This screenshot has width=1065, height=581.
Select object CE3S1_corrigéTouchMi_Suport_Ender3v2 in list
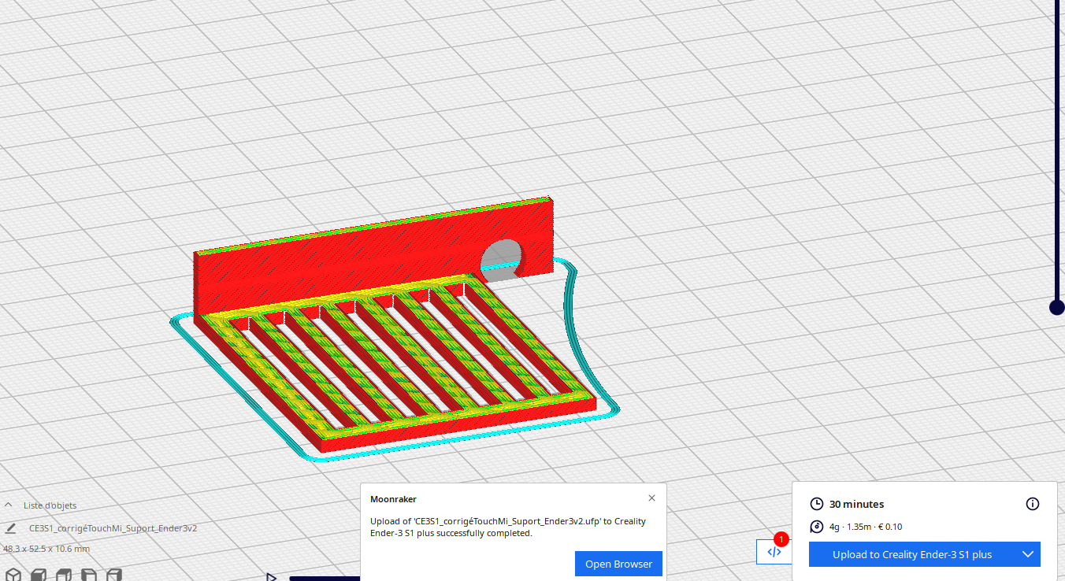click(x=113, y=528)
